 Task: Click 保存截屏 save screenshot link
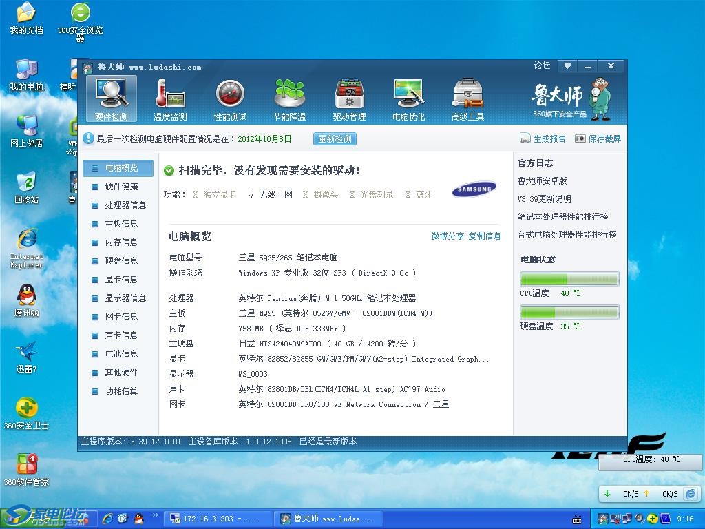[x=598, y=138]
